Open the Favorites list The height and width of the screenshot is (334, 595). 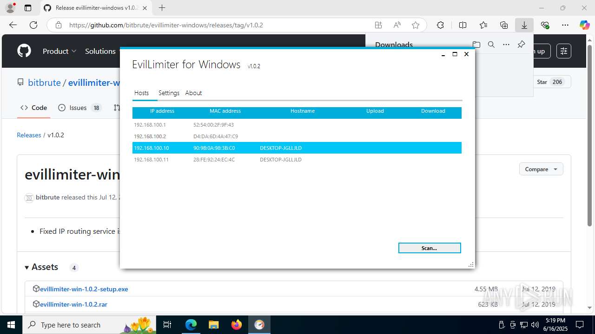pyautogui.click(x=483, y=25)
